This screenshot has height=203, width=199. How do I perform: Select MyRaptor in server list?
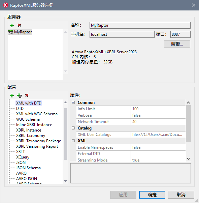tap(23, 32)
